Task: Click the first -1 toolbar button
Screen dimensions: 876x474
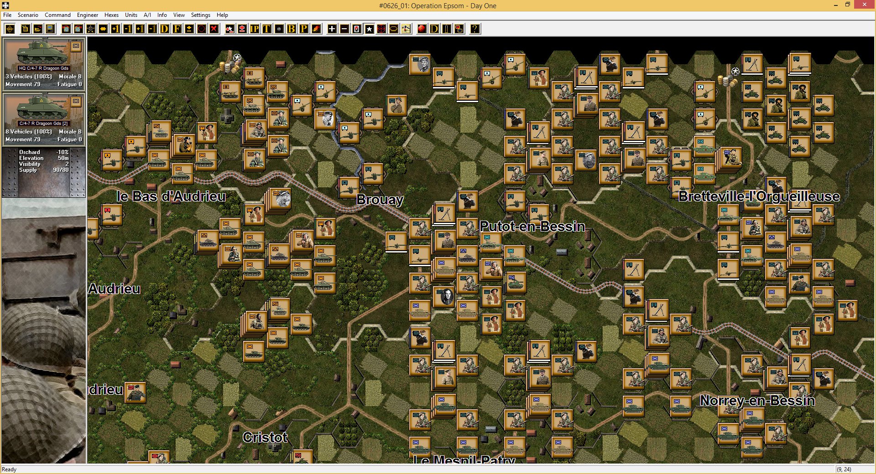Action: pyautogui.click(x=128, y=29)
